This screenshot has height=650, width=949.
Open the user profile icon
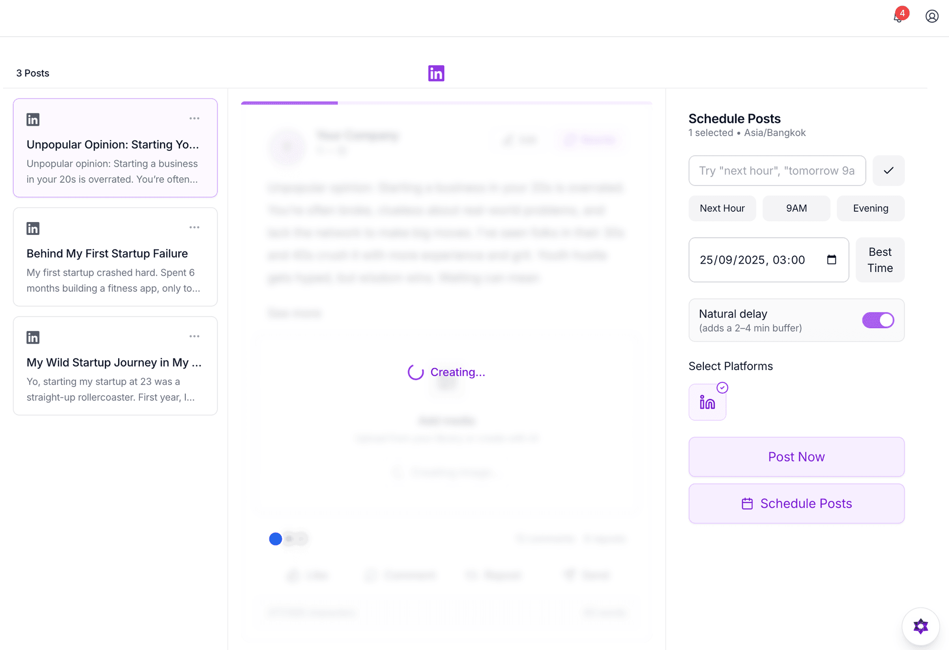click(932, 16)
